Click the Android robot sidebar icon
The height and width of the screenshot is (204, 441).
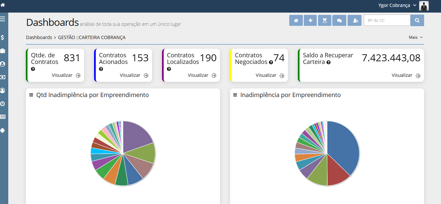click(x=3, y=130)
